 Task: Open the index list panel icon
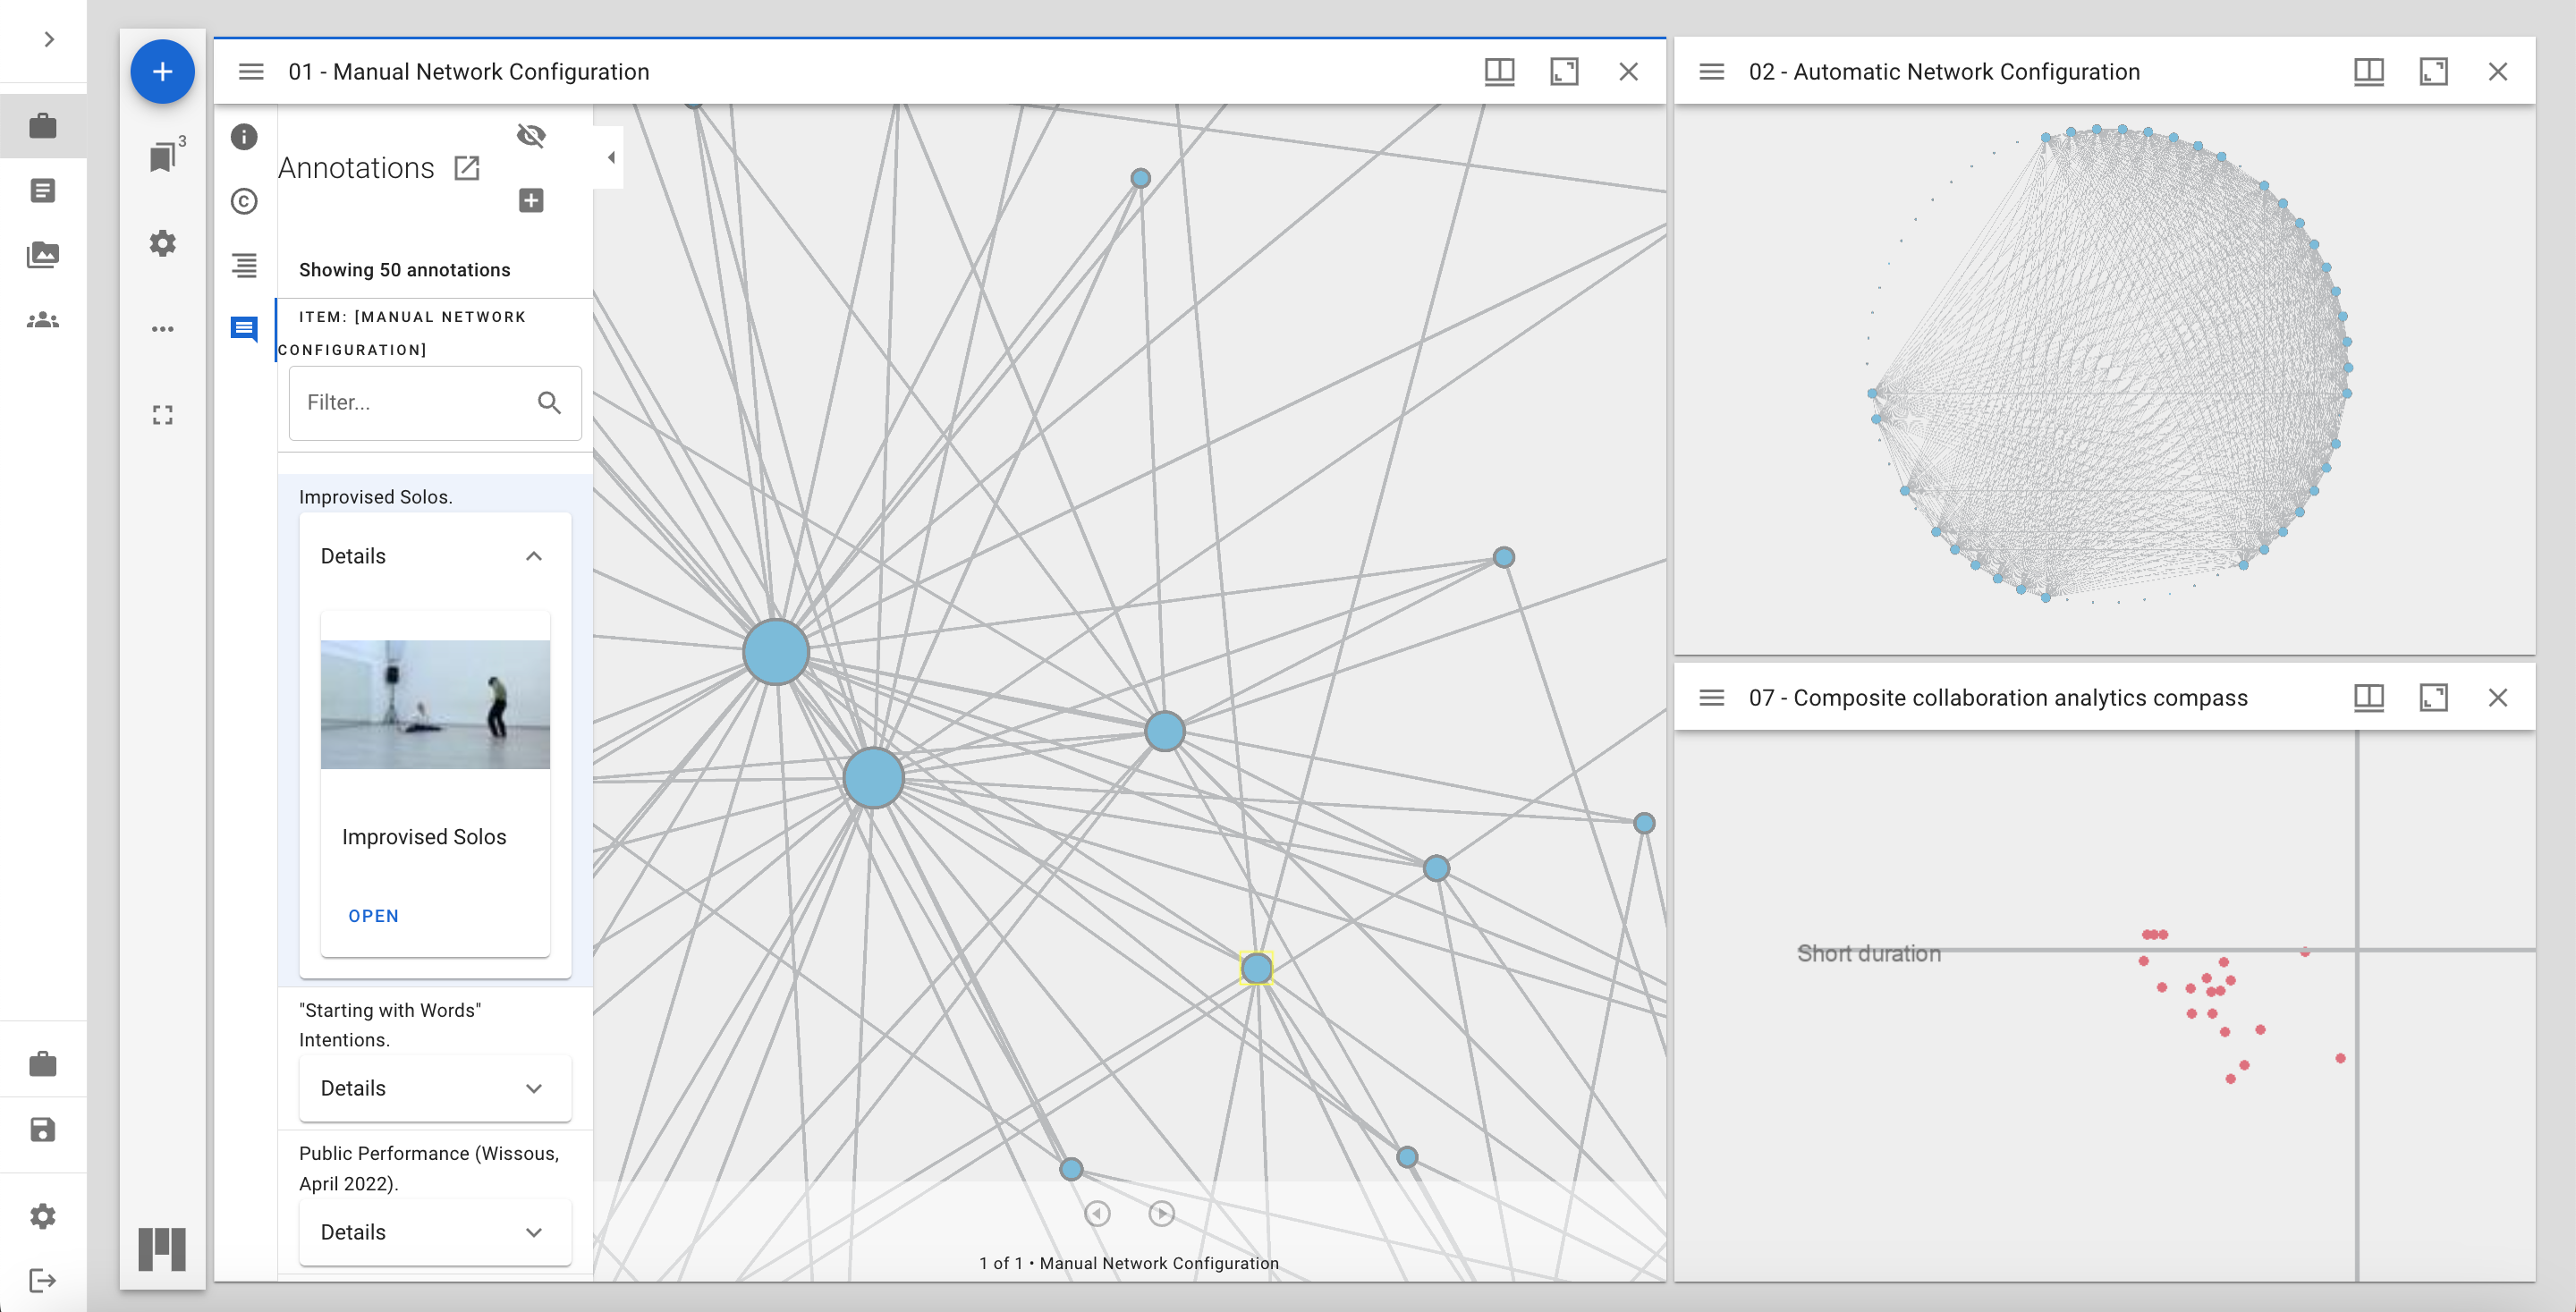click(244, 266)
